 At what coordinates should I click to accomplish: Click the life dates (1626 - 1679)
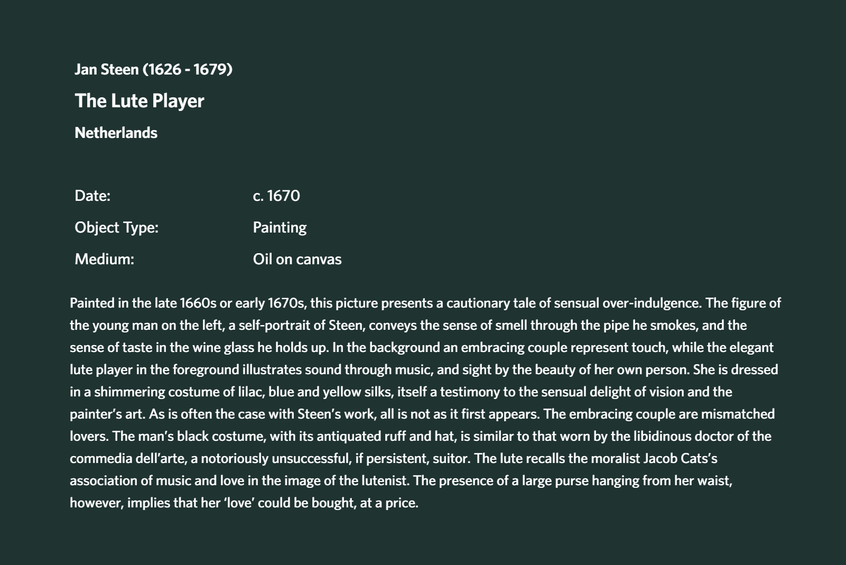coord(188,69)
